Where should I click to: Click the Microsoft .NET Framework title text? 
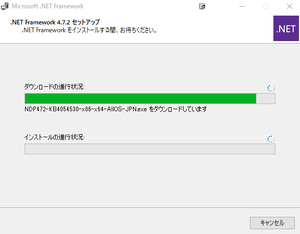click(47, 6)
